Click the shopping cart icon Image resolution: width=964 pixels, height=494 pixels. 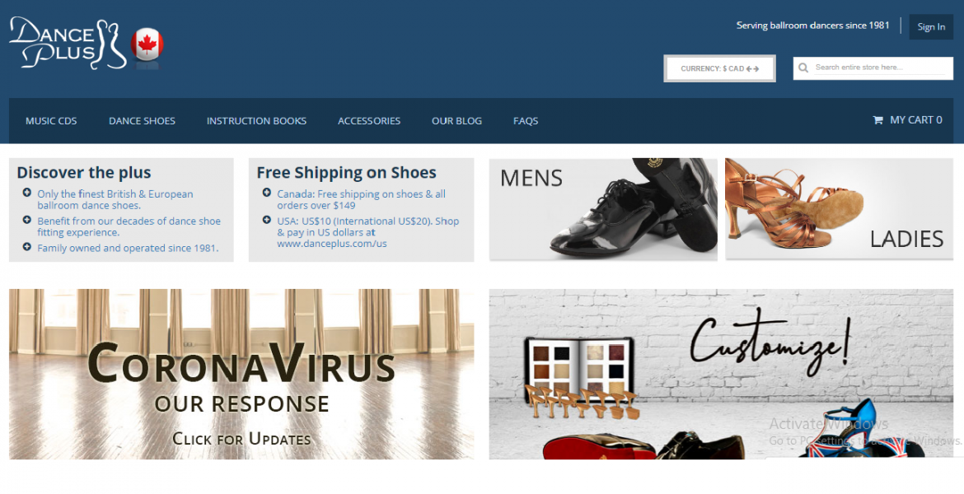coord(878,120)
